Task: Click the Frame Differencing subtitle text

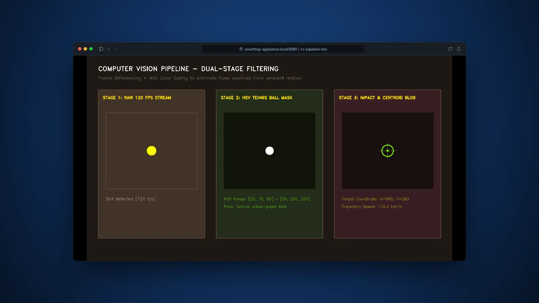Action: click(x=200, y=78)
